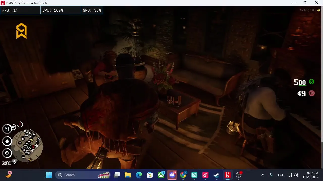Switch to Discord in the taskbar

tap(172, 175)
